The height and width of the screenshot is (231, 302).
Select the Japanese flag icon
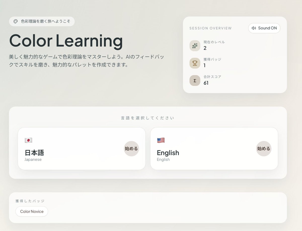28,140
